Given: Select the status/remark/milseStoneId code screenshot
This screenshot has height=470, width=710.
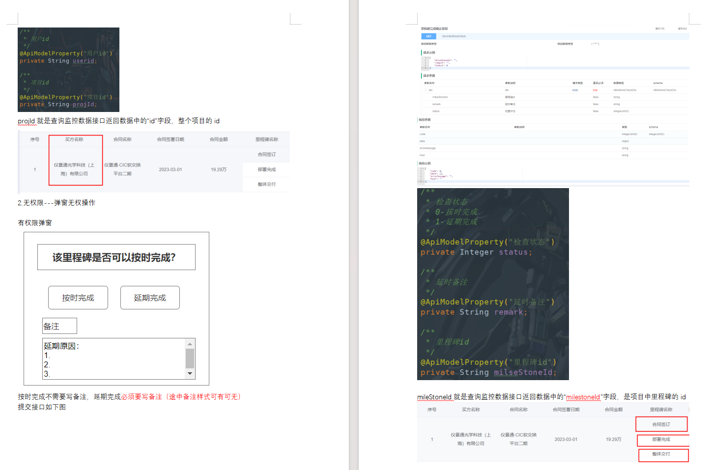Looking at the screenshot, I should pyautogui.click(x=493, y=284).
